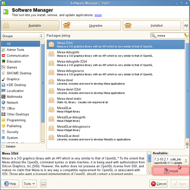Open the Groups dropdown selector
This screenshot has width=190, height=190.
coord(22,36)
